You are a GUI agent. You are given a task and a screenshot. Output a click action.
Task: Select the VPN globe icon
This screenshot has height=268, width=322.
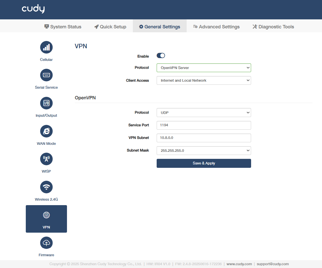(46, 215)
